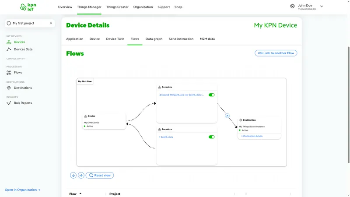350x197 pixels.
Task: Click the Flows icon in sidebar
Action: (x=9, y=73)
